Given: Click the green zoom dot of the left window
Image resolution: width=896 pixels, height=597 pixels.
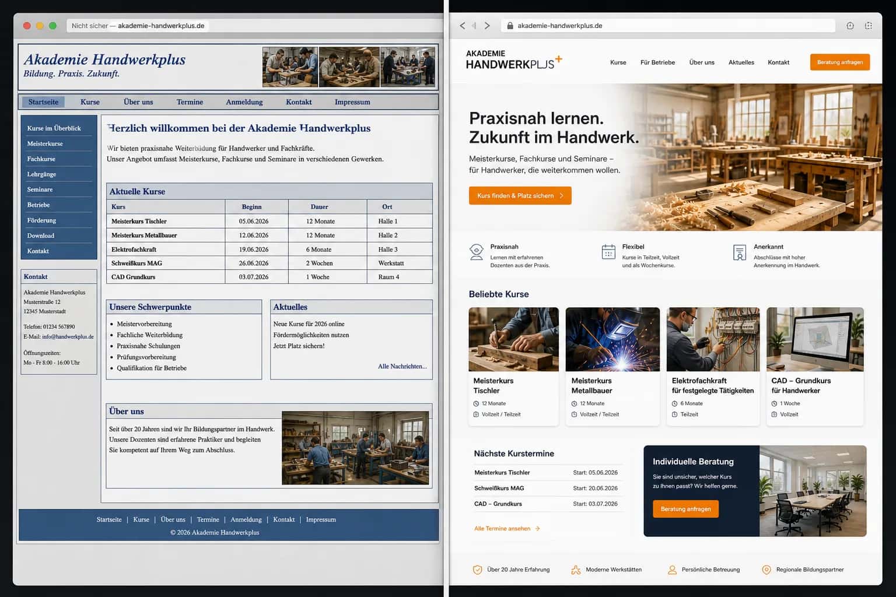Looking at the screenshot, I should (53, 26).
